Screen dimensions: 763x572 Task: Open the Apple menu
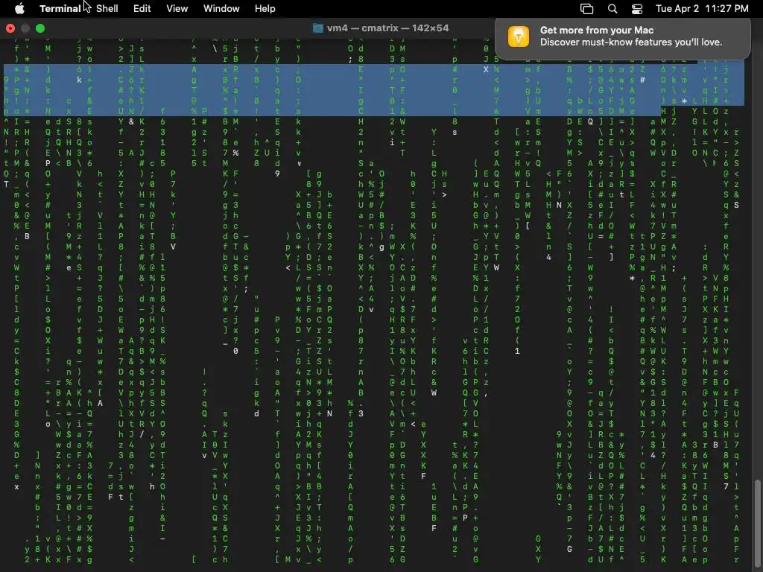coord(19,8)
